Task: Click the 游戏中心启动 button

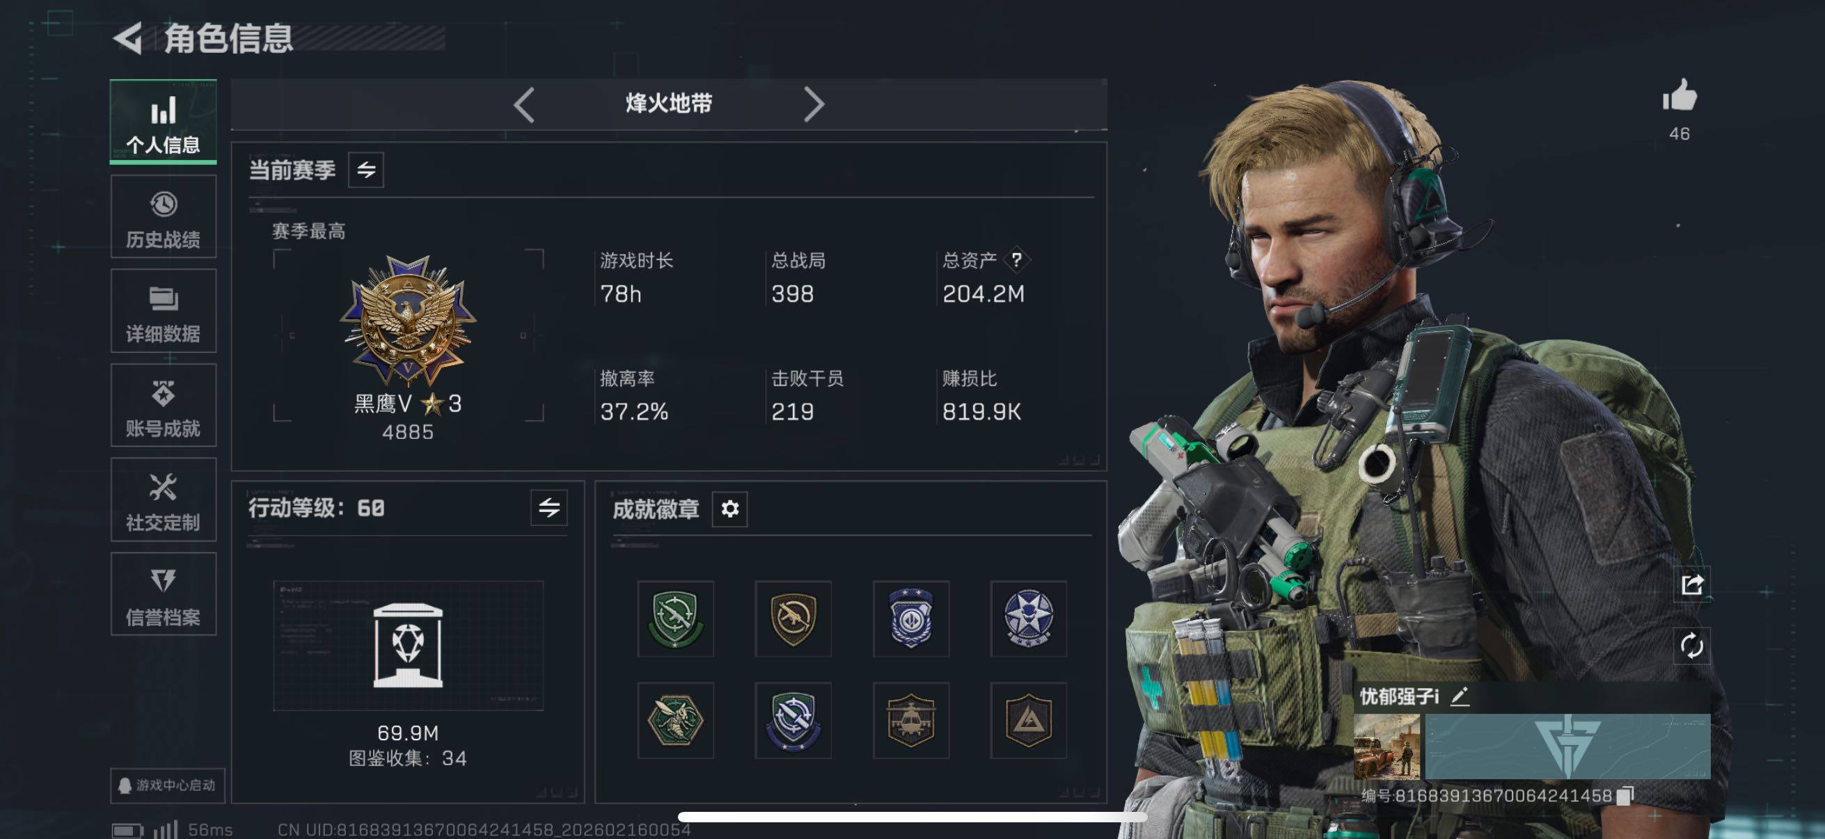Action: coord(168,785)
